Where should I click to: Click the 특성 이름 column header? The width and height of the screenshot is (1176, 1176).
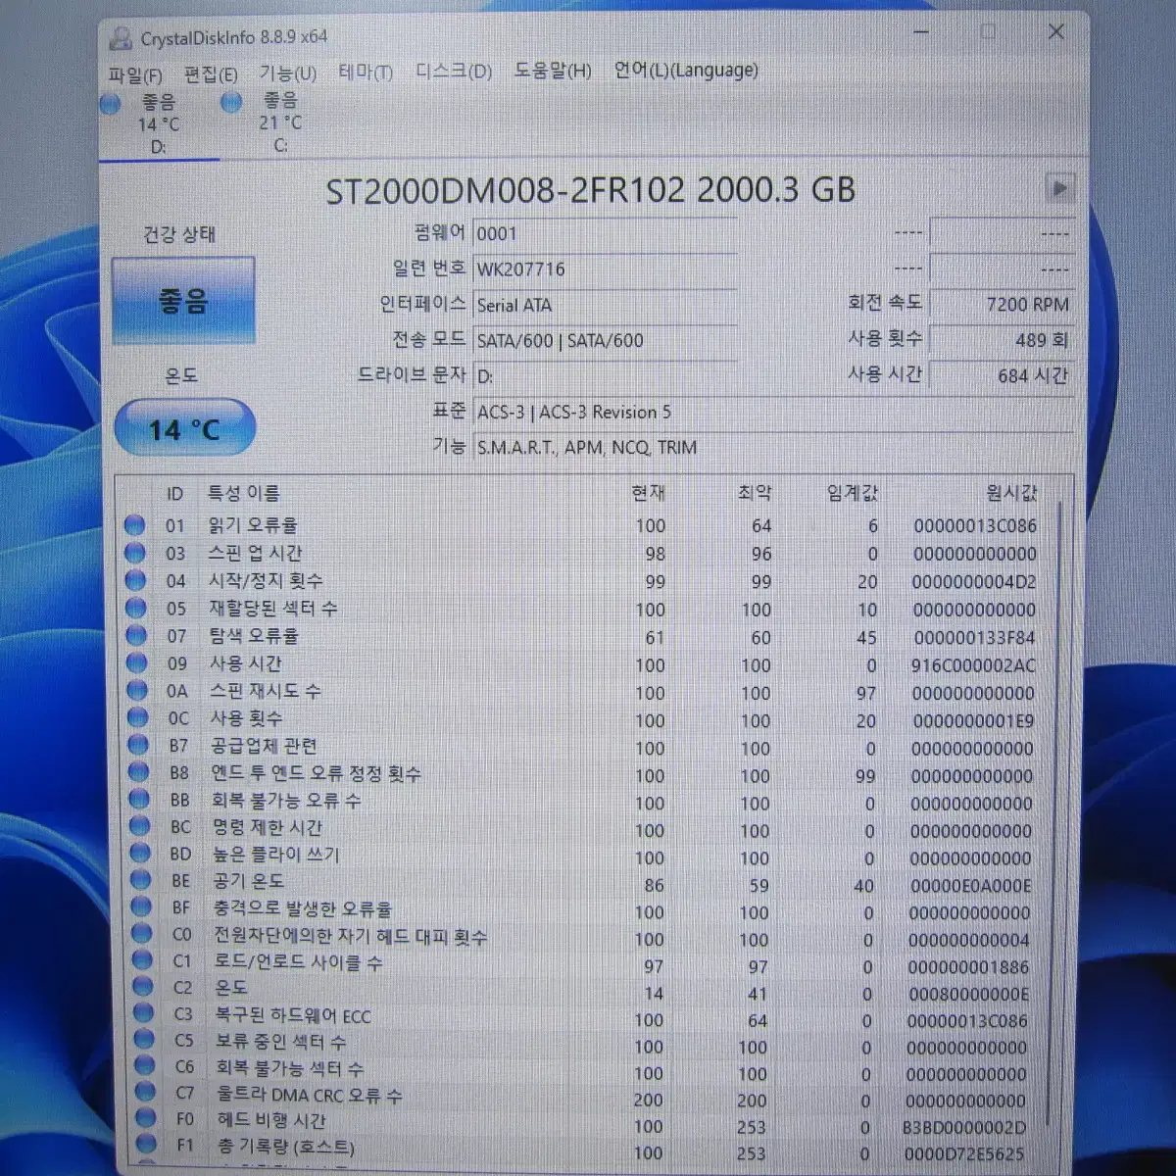[x=244, y=493]
